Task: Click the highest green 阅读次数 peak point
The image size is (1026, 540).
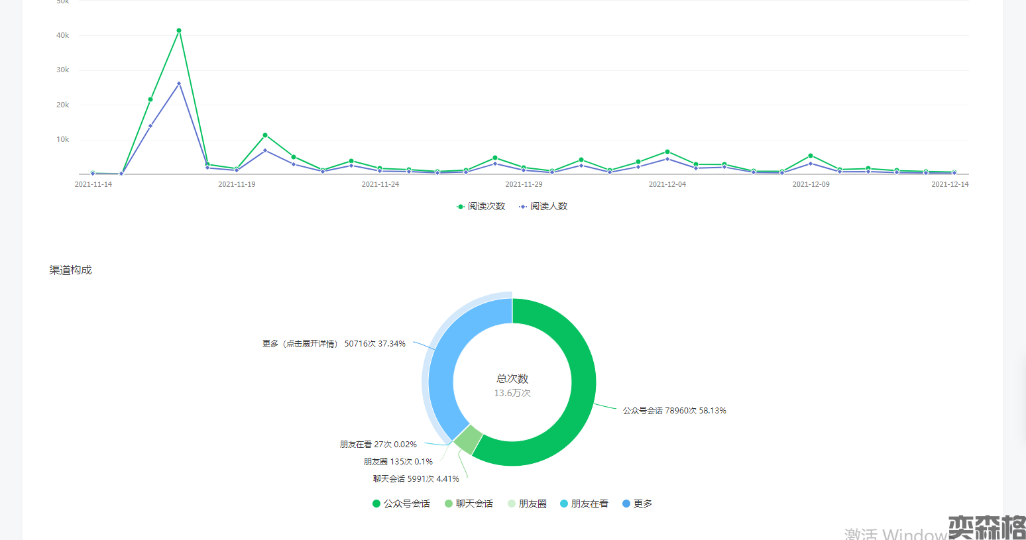Action: (179, 30)
